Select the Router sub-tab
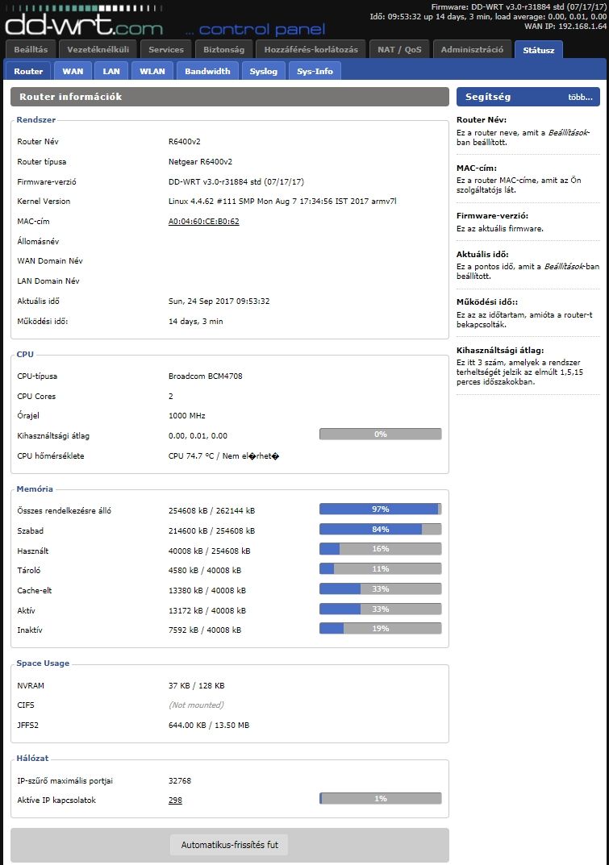Viewport: 609px width, 865px height. (28, 71)
